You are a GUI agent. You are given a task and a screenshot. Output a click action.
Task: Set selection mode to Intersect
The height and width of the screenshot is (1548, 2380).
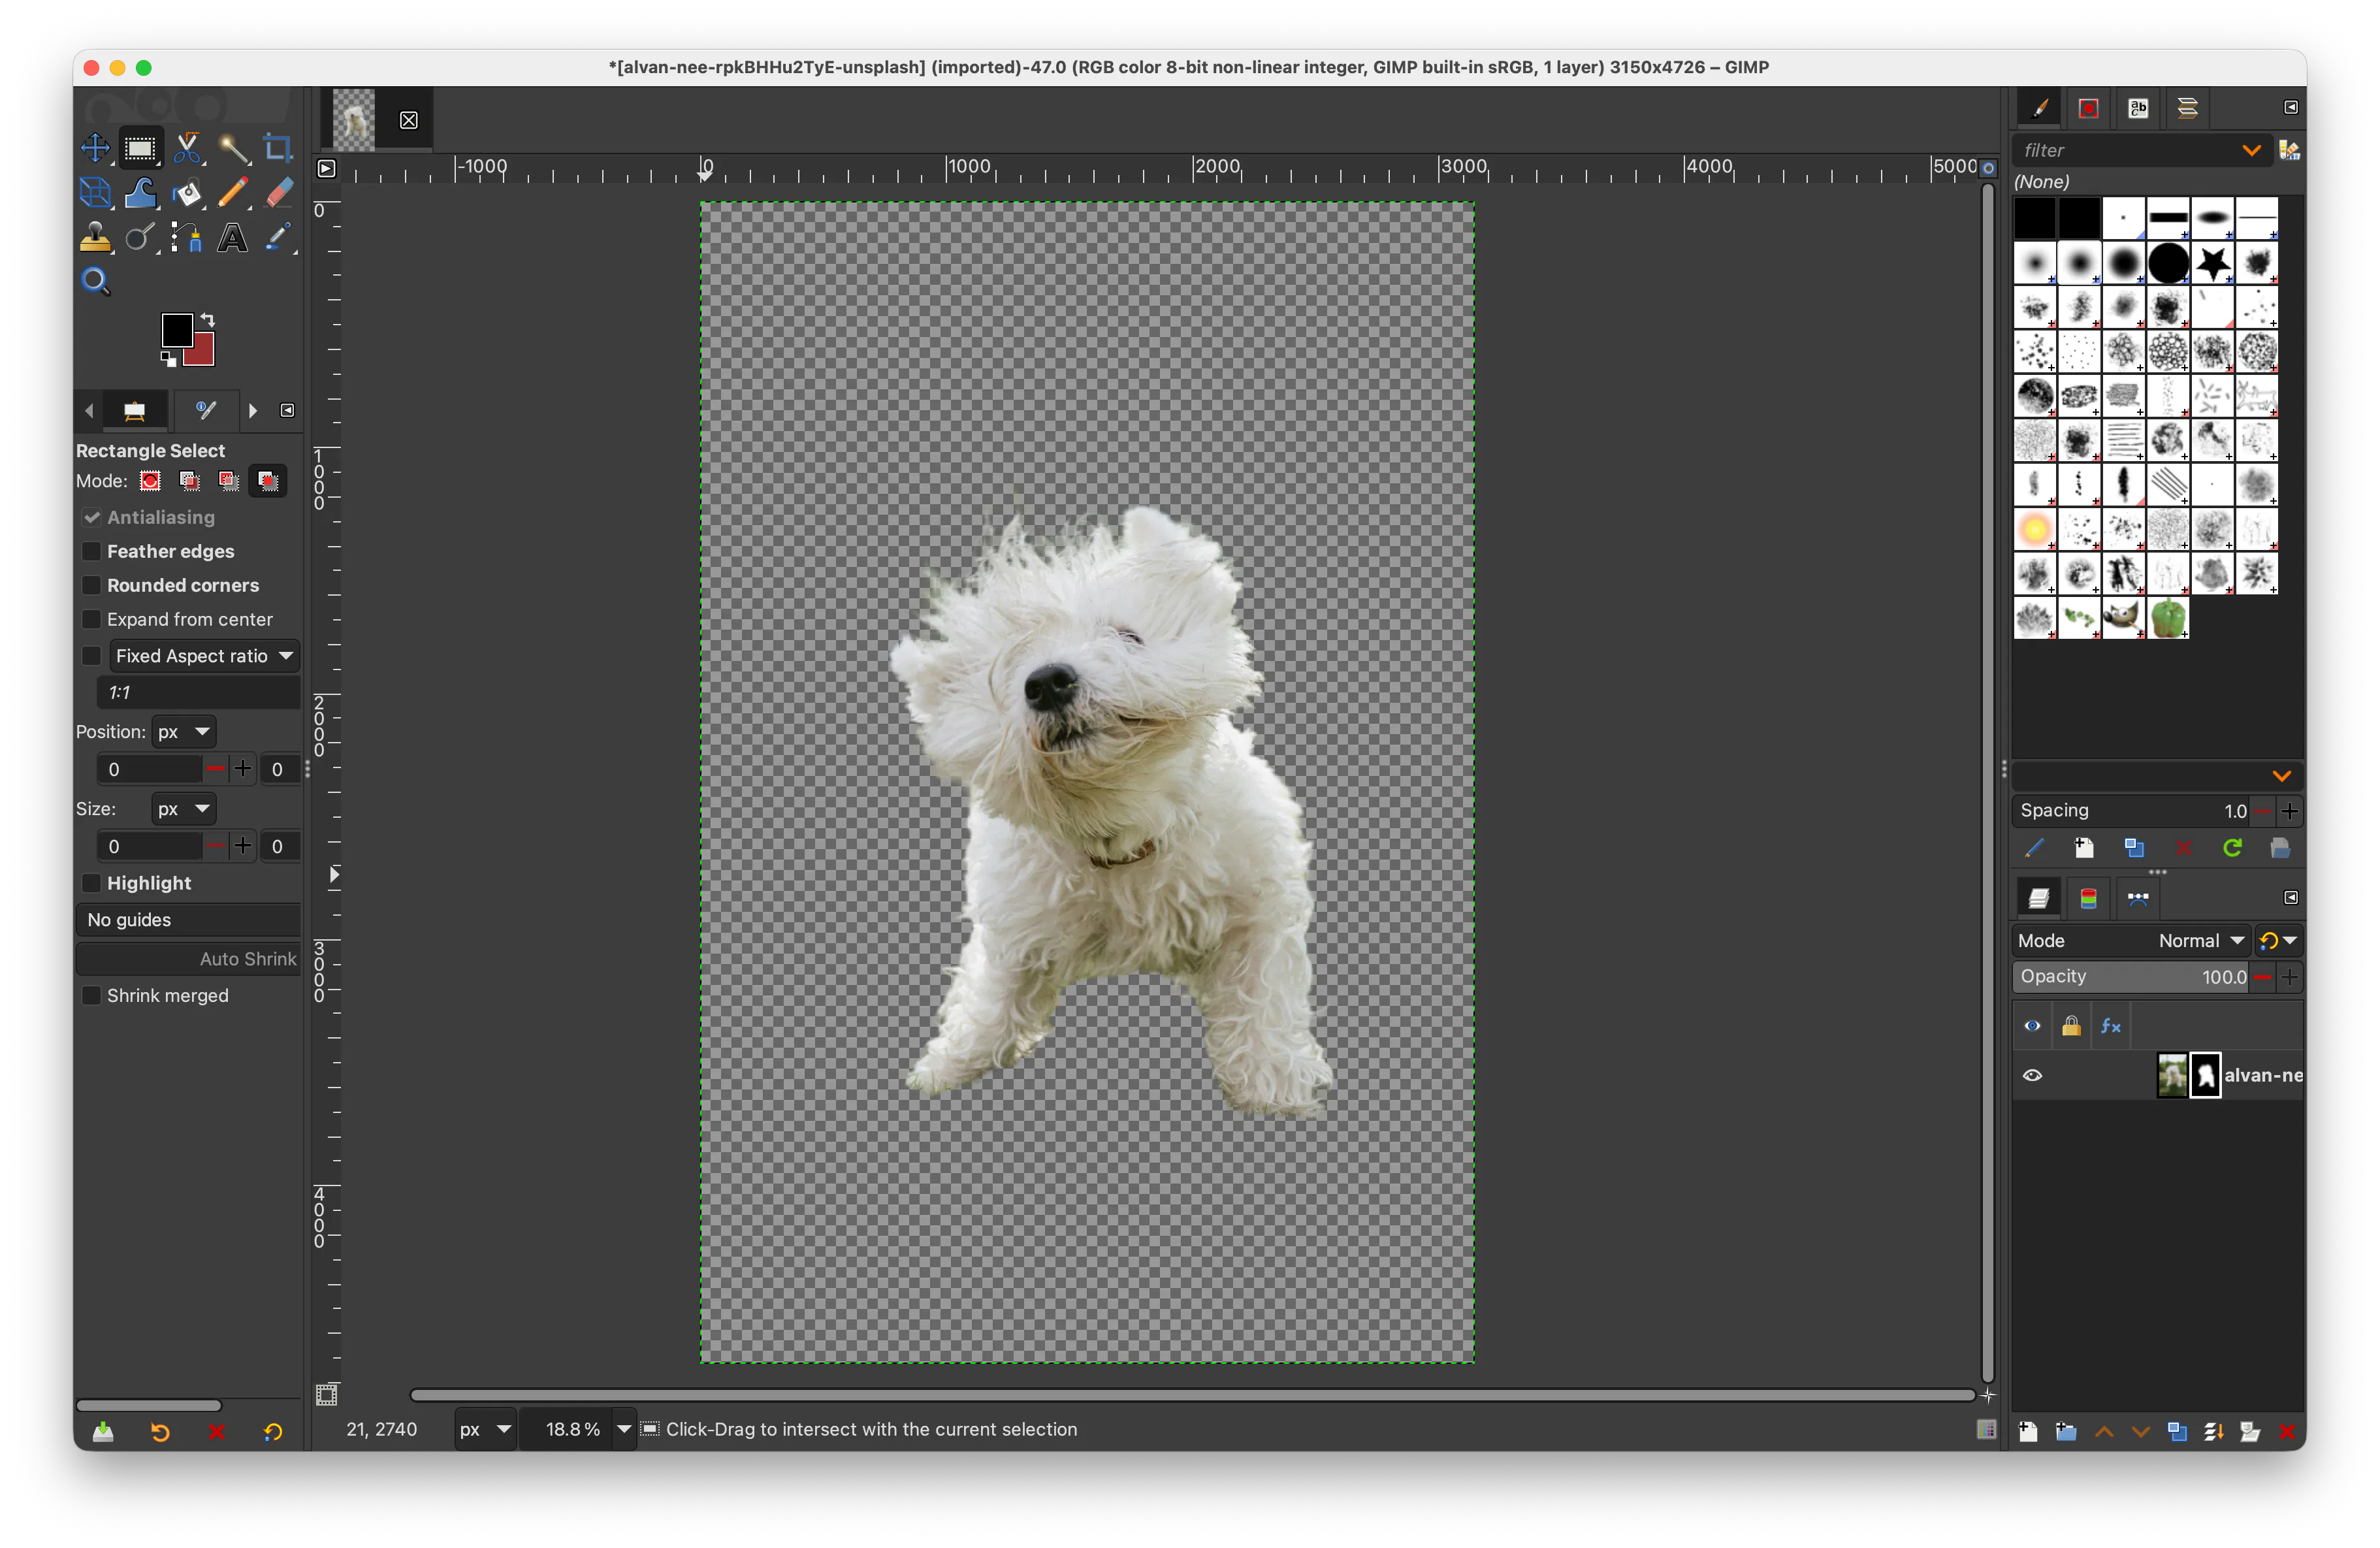coord(268,481)
